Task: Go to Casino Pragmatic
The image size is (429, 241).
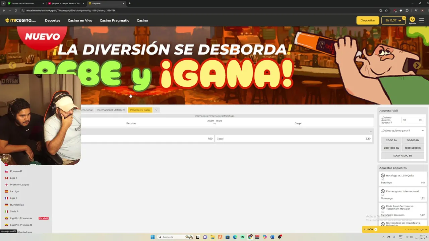Action: tap(114, 20)
